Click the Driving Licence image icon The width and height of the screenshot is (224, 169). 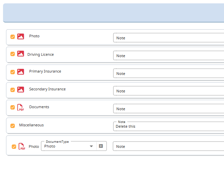pyautogui.click(x=20, y=54)
